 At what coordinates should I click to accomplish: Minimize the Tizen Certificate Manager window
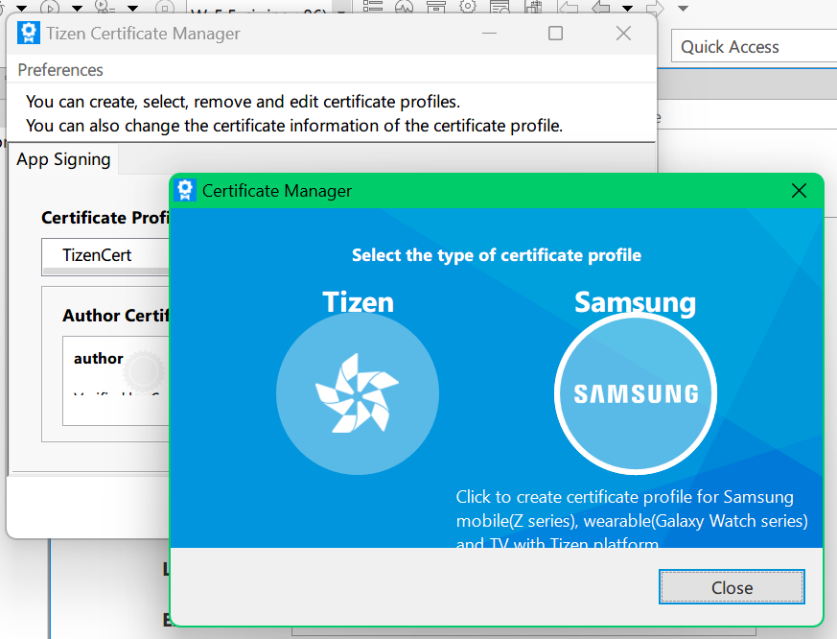[488, 34]
